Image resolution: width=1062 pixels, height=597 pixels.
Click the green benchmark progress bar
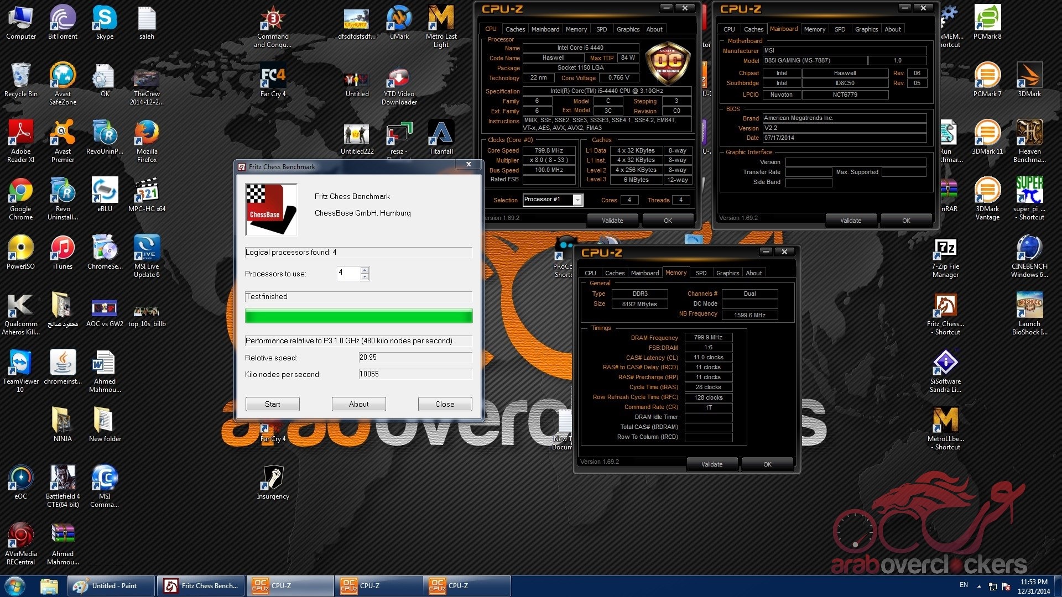tap(358, 316)
